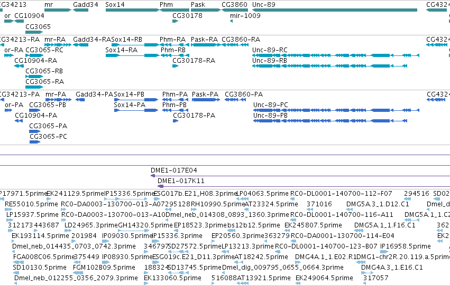Click transcript Pask-RA
This screenshot has width=450, height=286.
point(206,45)
